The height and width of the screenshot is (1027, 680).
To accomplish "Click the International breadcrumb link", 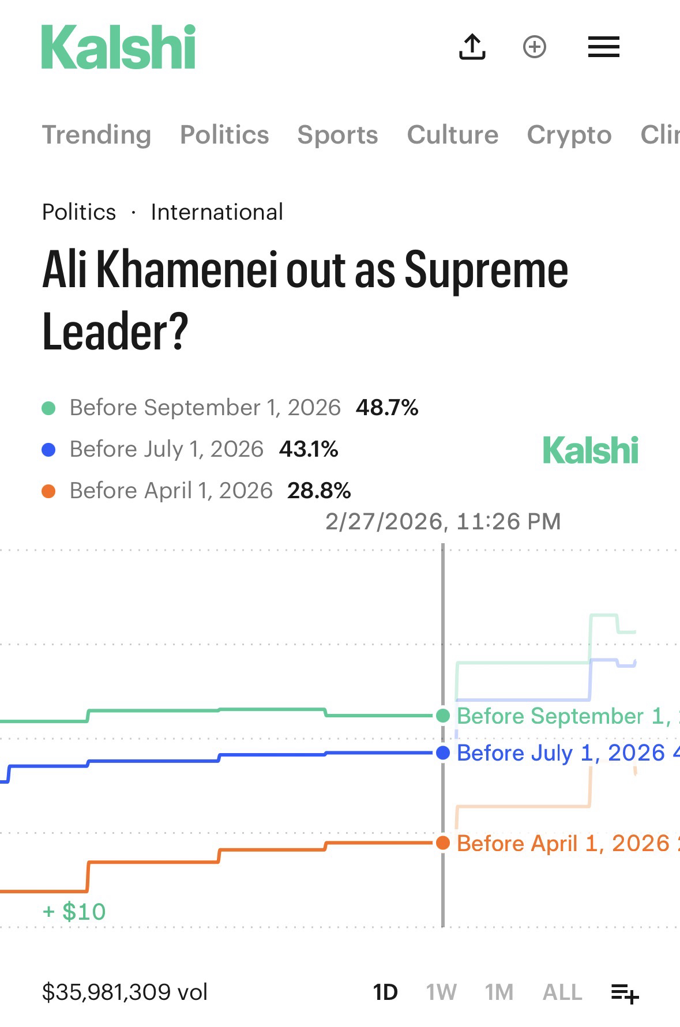I will 217,212.
